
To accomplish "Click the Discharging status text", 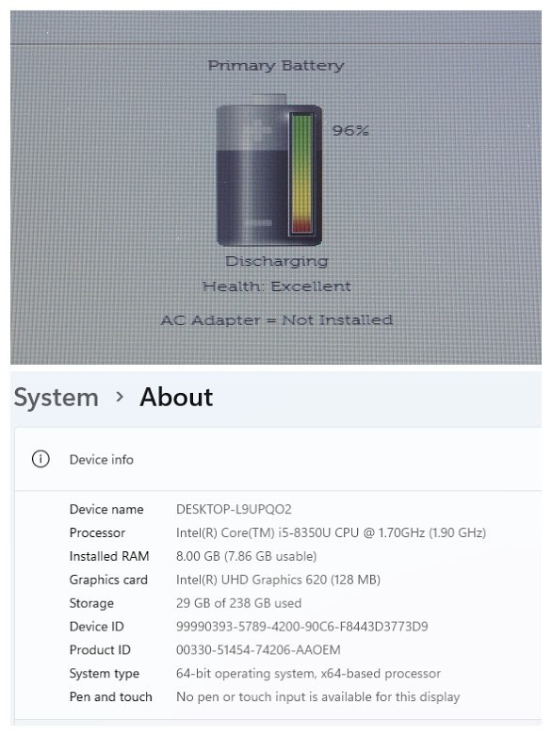I will tap(277, 261).
